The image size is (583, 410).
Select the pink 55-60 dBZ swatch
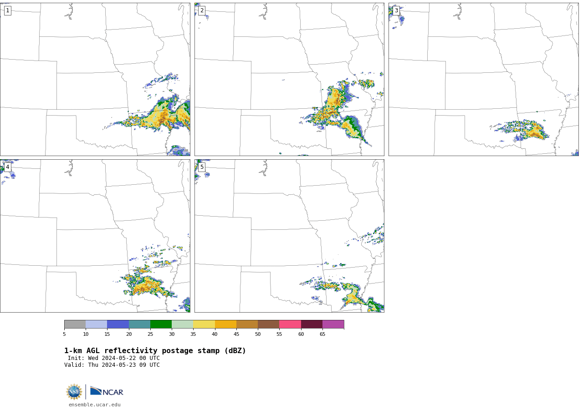coord(290,324)
